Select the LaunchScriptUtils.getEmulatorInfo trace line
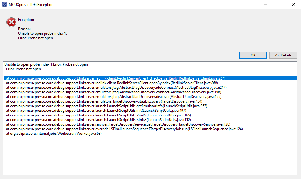The width and height of the screenshot is (301, 179). point(107,106)
